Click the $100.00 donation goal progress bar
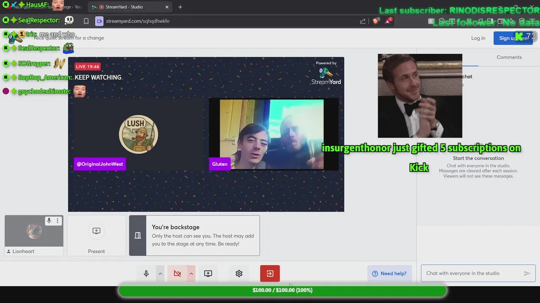This screenshot has height=303, width=540. pos(282,290)
